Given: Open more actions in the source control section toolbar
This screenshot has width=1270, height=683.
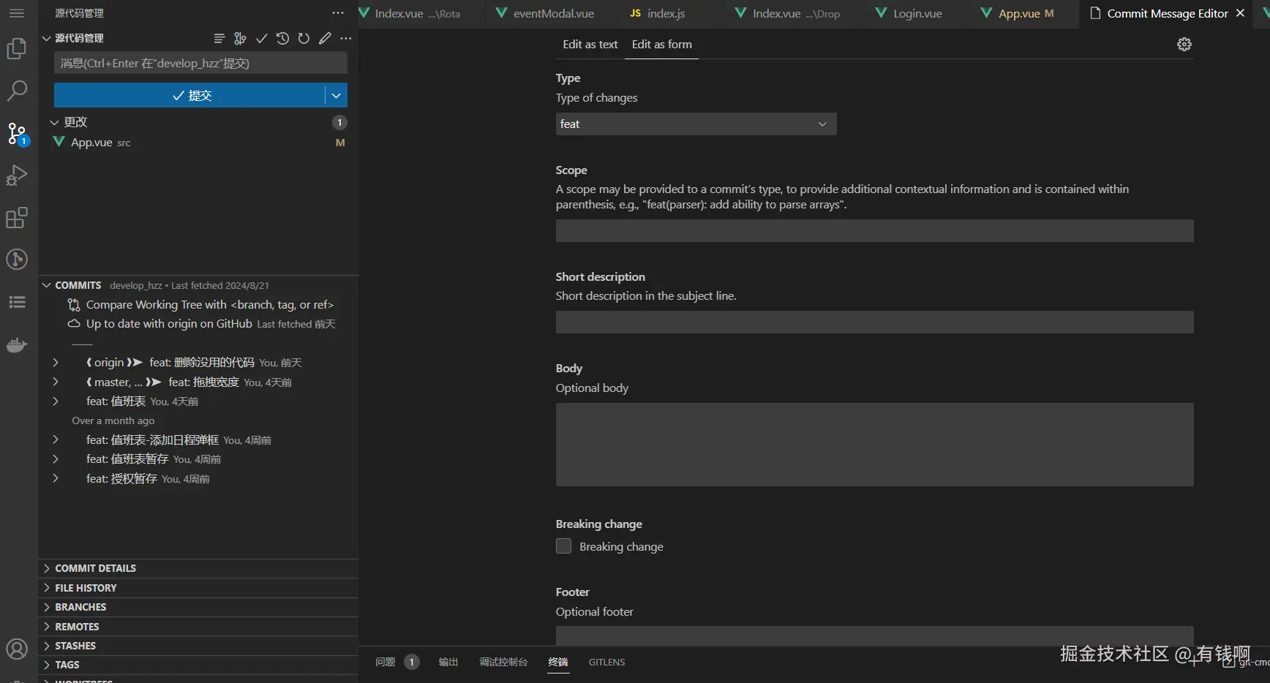Looking at the screenshot, I should [346, 38].
